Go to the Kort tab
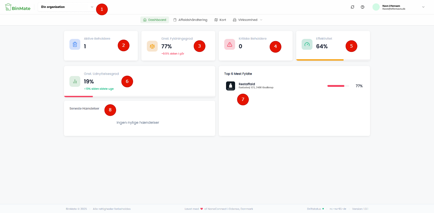 (x=220, y=20)
